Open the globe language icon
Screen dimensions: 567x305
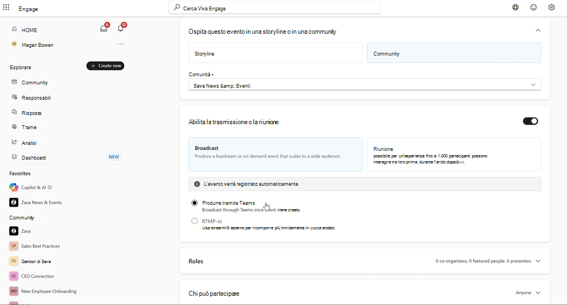click(x=515, y=7)
